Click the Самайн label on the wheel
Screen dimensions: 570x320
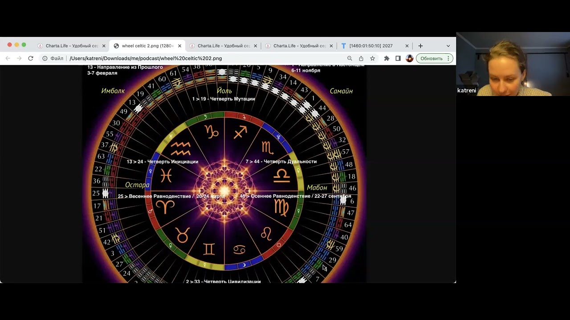pos(342,91)
